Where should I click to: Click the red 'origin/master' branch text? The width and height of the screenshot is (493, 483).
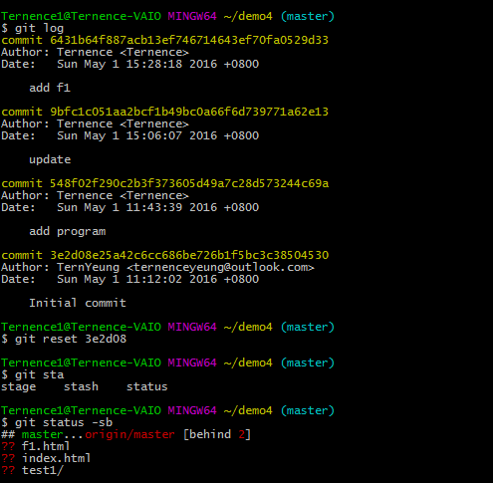129,434
